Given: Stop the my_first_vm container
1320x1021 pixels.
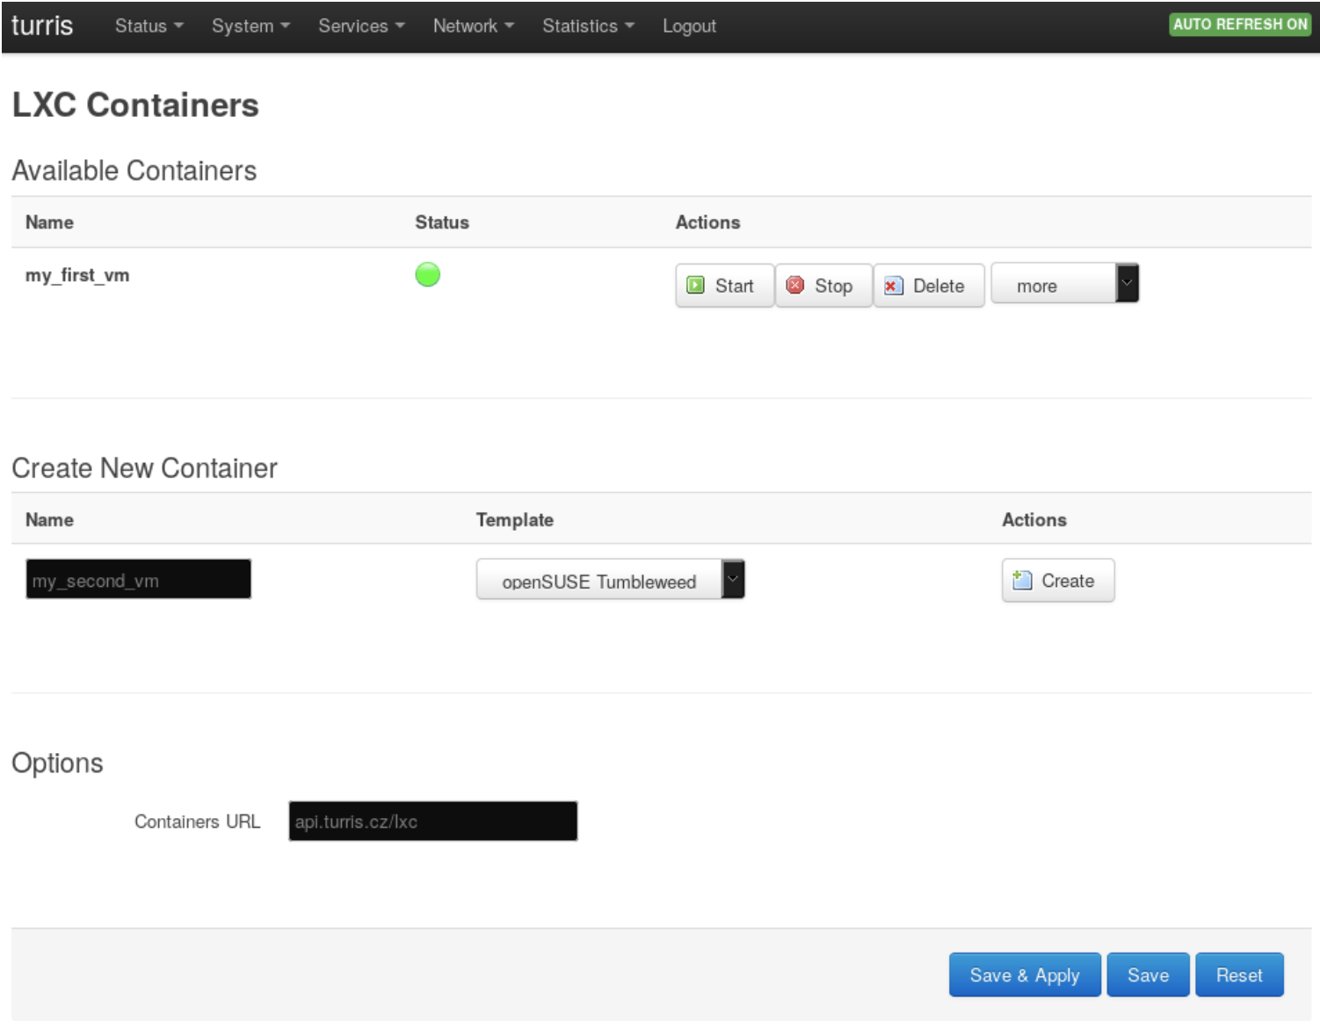Looking at the screenshot, I should pos(823,286).
